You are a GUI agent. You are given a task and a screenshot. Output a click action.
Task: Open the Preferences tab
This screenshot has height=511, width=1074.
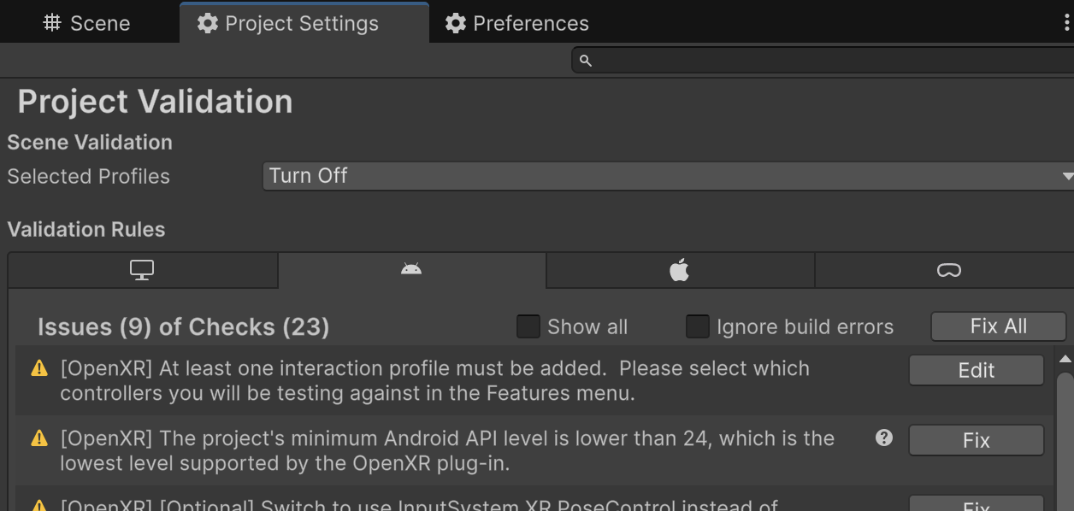(x=517, y=23)
